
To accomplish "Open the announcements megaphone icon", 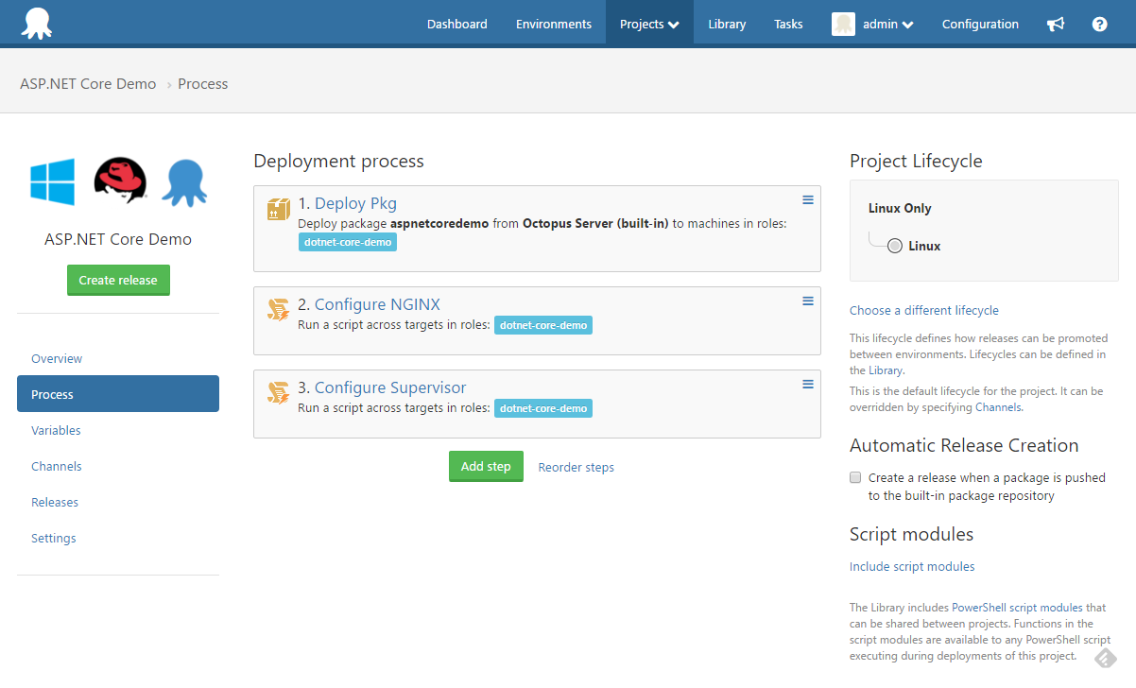I will coord(1056,24).
